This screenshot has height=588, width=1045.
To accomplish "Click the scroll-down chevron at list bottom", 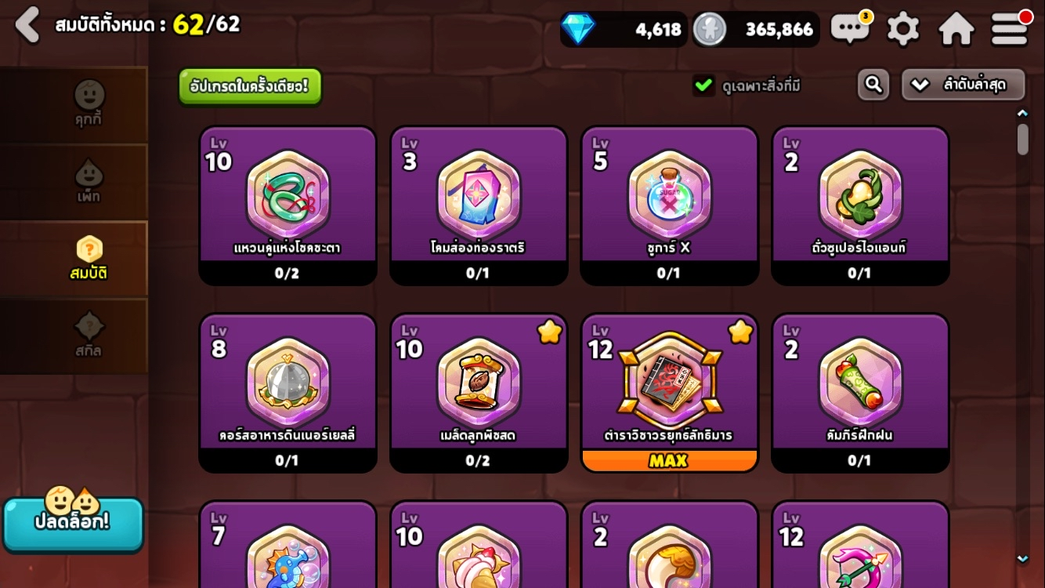I will point(1022,559).
